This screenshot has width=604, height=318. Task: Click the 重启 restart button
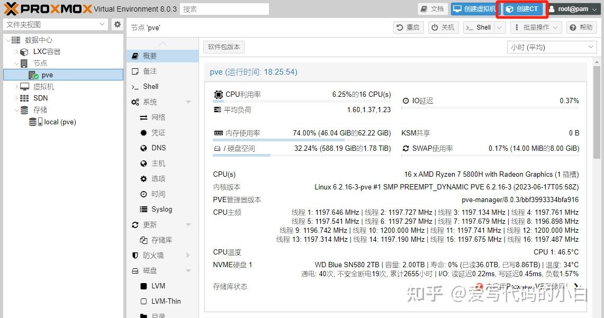(408, 27)
